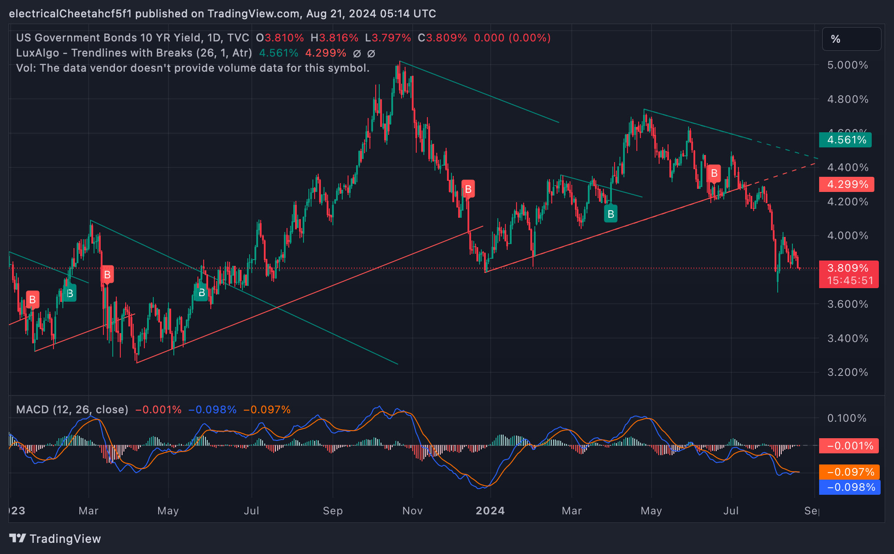894x554 pixels.
Task: Click the red B marker near June 2024
Action: tap(714, 174)
